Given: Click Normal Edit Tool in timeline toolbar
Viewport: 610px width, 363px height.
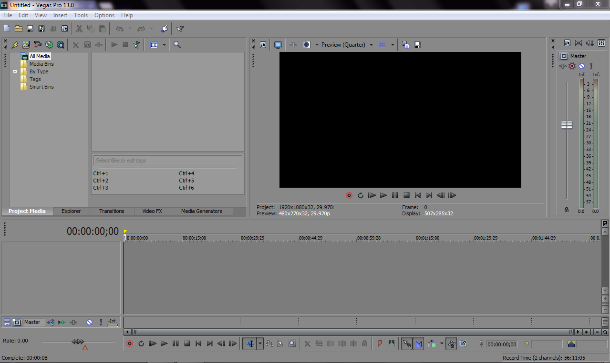Looking at the screenshot, I should click(250, 343).
